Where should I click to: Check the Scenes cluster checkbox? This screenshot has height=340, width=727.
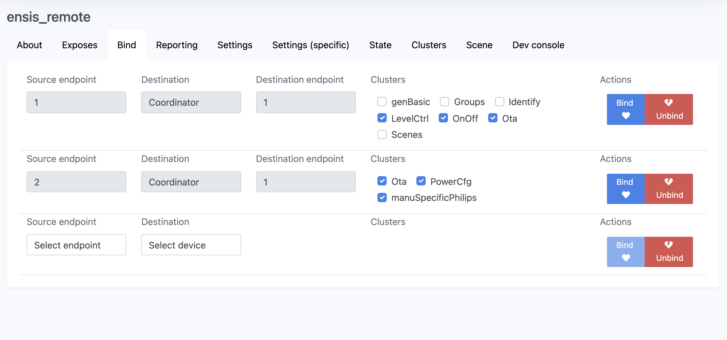click(382, 134)
